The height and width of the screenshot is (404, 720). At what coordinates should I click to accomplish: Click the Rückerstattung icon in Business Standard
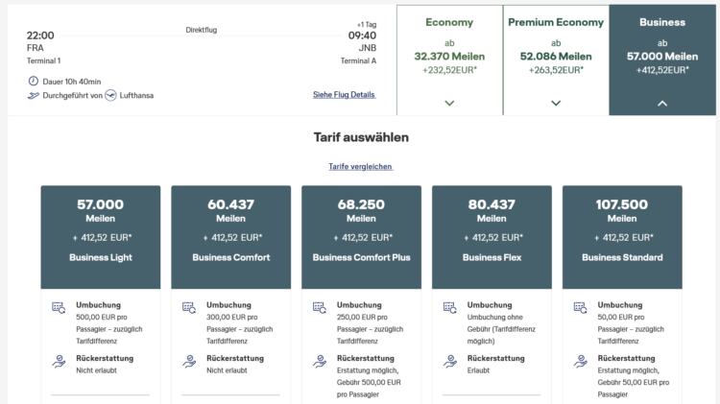(581, 362)
